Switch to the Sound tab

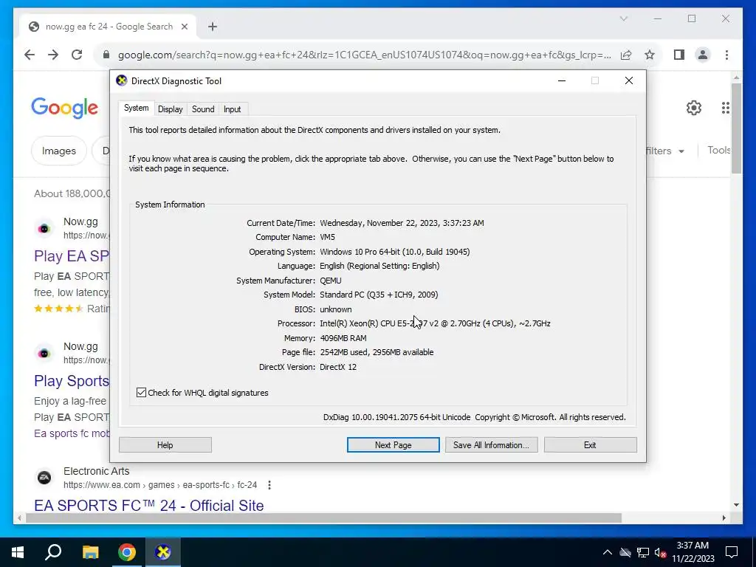203,109
